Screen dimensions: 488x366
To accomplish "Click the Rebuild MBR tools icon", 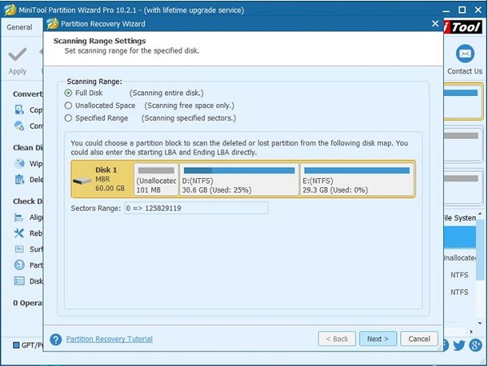I will coord(20,233).
